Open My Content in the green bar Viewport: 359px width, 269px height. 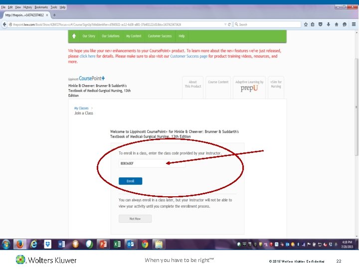point(134,36)
